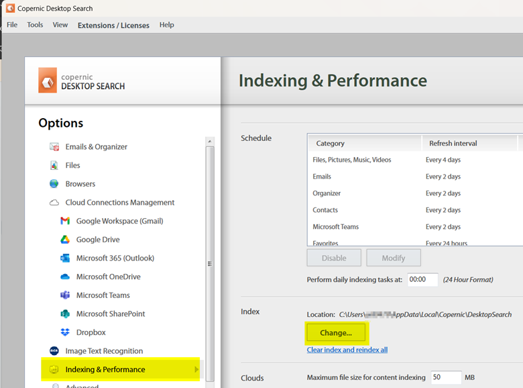Open Cloud Connections Management
Viewport: 523px width, 388px height.
point(120,203)
